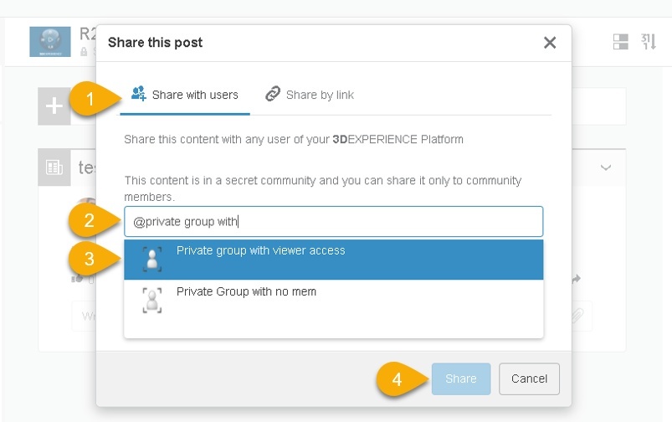Viewport: 672px width, 422px height.
Task: Click the plus add-post icon
Action: (54, 106)
